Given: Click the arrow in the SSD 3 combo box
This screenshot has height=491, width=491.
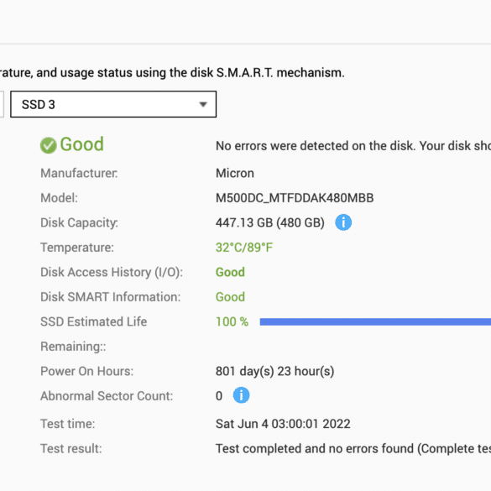Looking at the screenshot, I should pos(203,104).
